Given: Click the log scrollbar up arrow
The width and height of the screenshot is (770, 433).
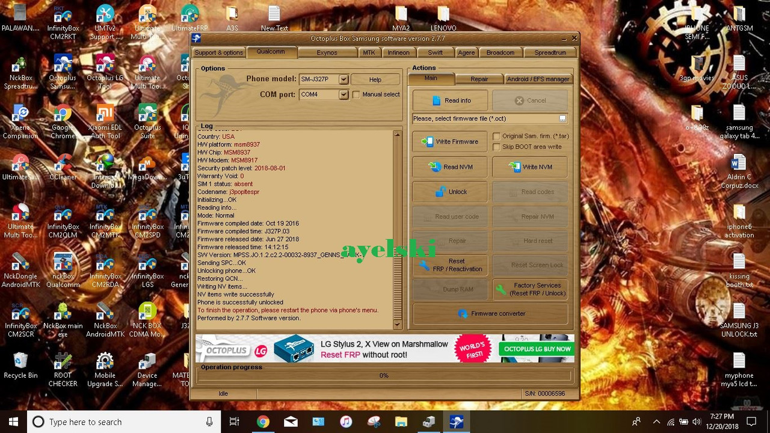Looking at the screenshot, I should click(397, 135).
